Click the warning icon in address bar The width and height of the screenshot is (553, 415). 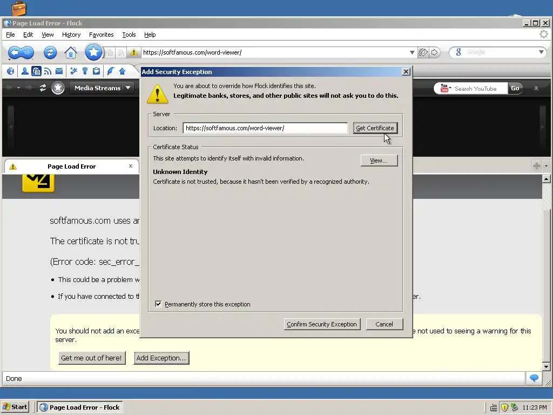point(134,52)
